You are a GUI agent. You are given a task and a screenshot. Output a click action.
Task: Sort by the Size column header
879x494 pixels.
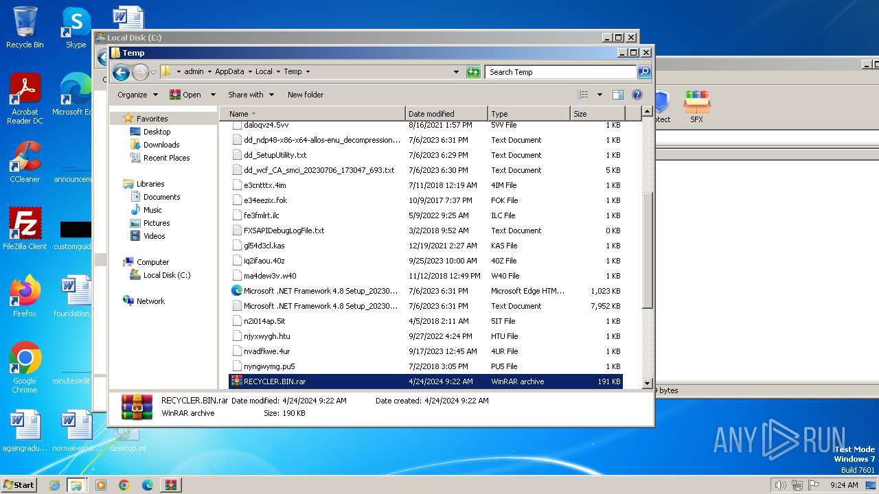597,114
